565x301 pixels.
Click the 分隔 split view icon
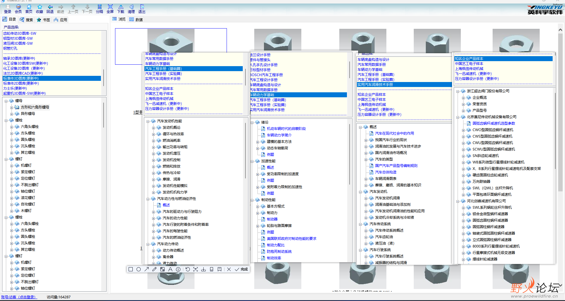tap(99, 9)
